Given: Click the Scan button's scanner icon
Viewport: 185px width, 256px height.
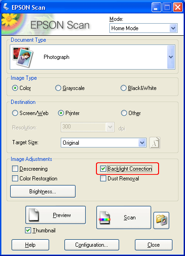Looking at the screenshot, I should coord(104,218).
